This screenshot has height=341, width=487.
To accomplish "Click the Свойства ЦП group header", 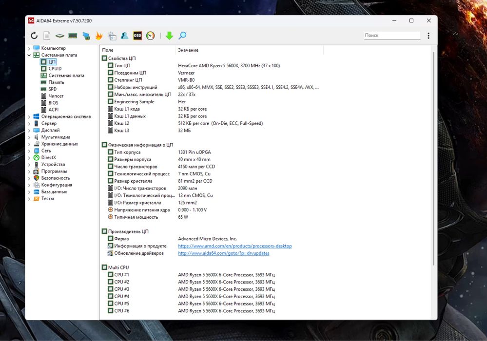I will tap(118, 58).
